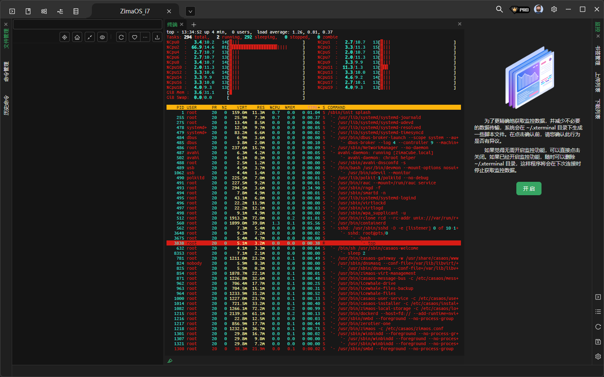This screenshot has height=377, width=604.
Task: Refresh the file manager listing
Action: (121, 37)
